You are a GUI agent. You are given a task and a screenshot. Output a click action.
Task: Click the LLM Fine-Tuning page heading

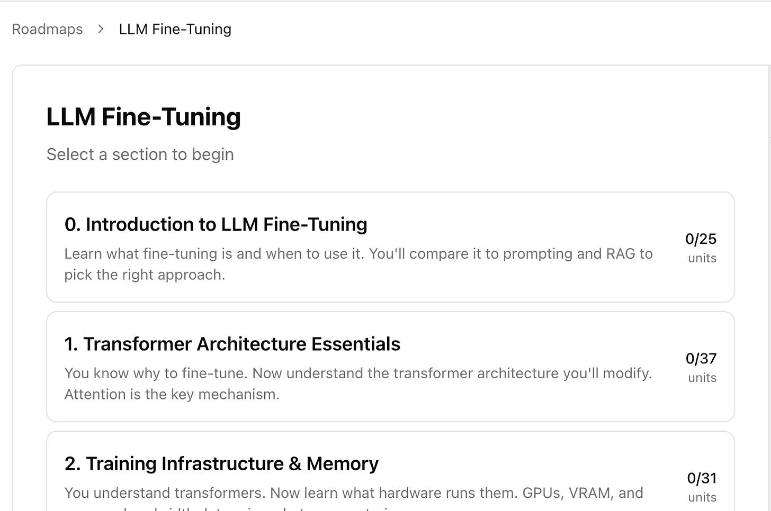pyautogui.click(x=144, y=117)
